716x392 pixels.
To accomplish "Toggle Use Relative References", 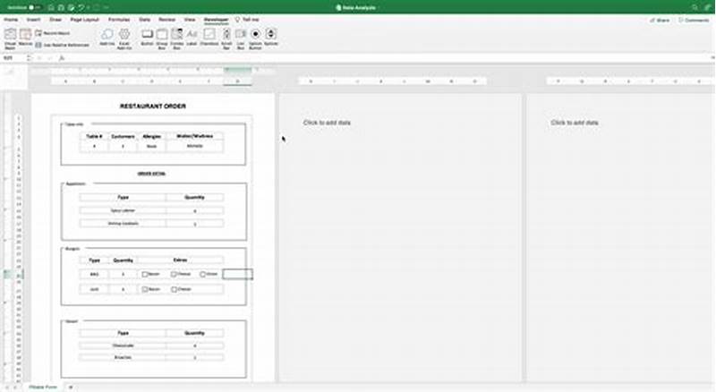I will click(62, 45).
